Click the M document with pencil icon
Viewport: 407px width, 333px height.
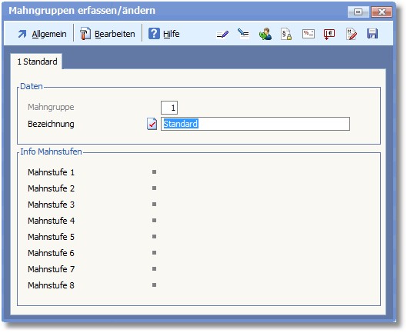point(352,34)
